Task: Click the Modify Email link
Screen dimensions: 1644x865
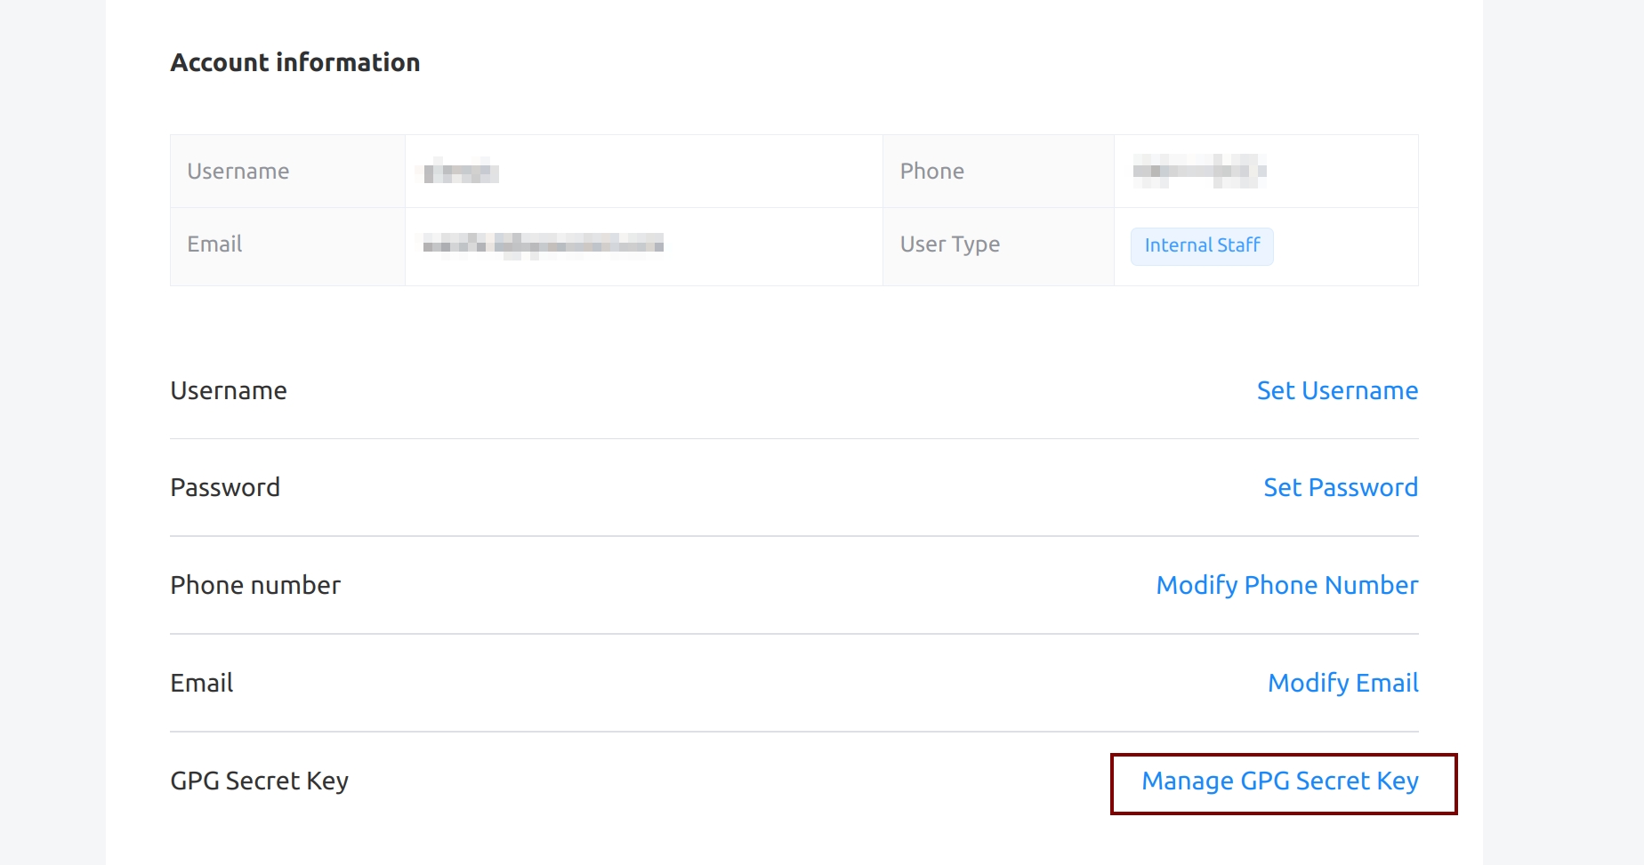Action: [x=1342, y=683]
